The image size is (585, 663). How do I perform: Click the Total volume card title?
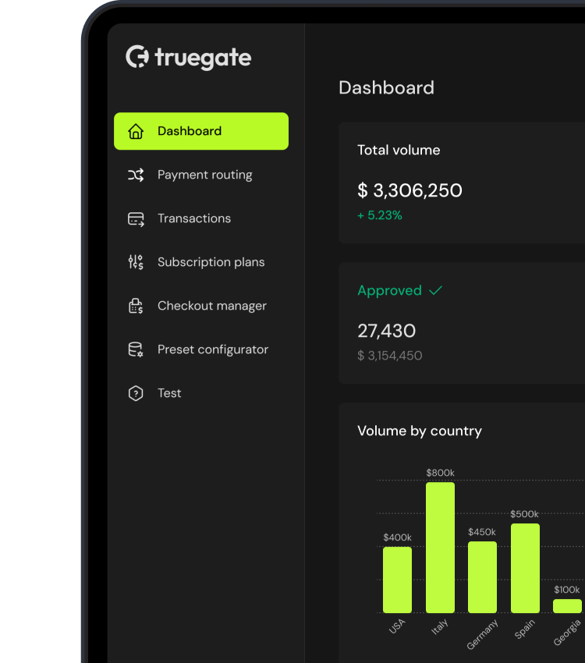click(399, 150)
